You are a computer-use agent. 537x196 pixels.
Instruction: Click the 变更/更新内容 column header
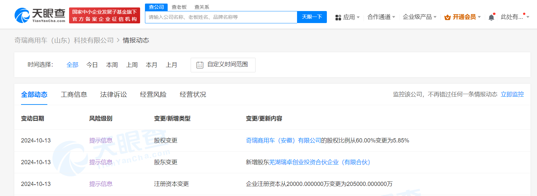[264, 118]
